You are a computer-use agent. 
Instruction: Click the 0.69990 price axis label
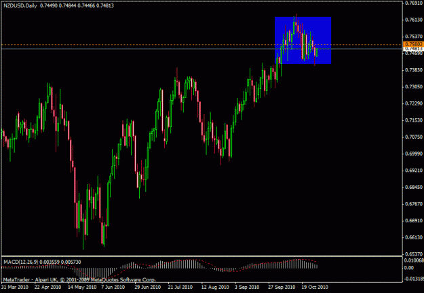click(414, 154)
